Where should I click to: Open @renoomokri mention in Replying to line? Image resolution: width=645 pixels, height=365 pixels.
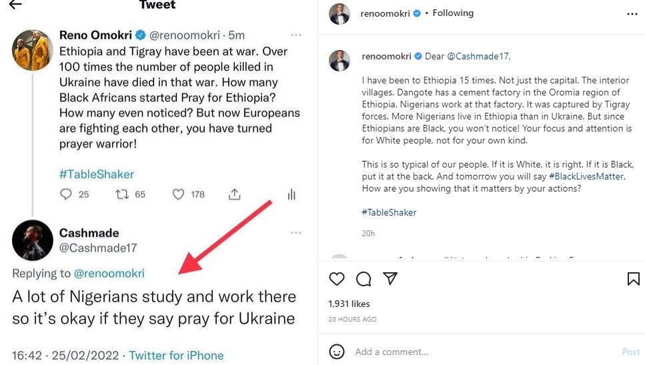coord(109,273)
